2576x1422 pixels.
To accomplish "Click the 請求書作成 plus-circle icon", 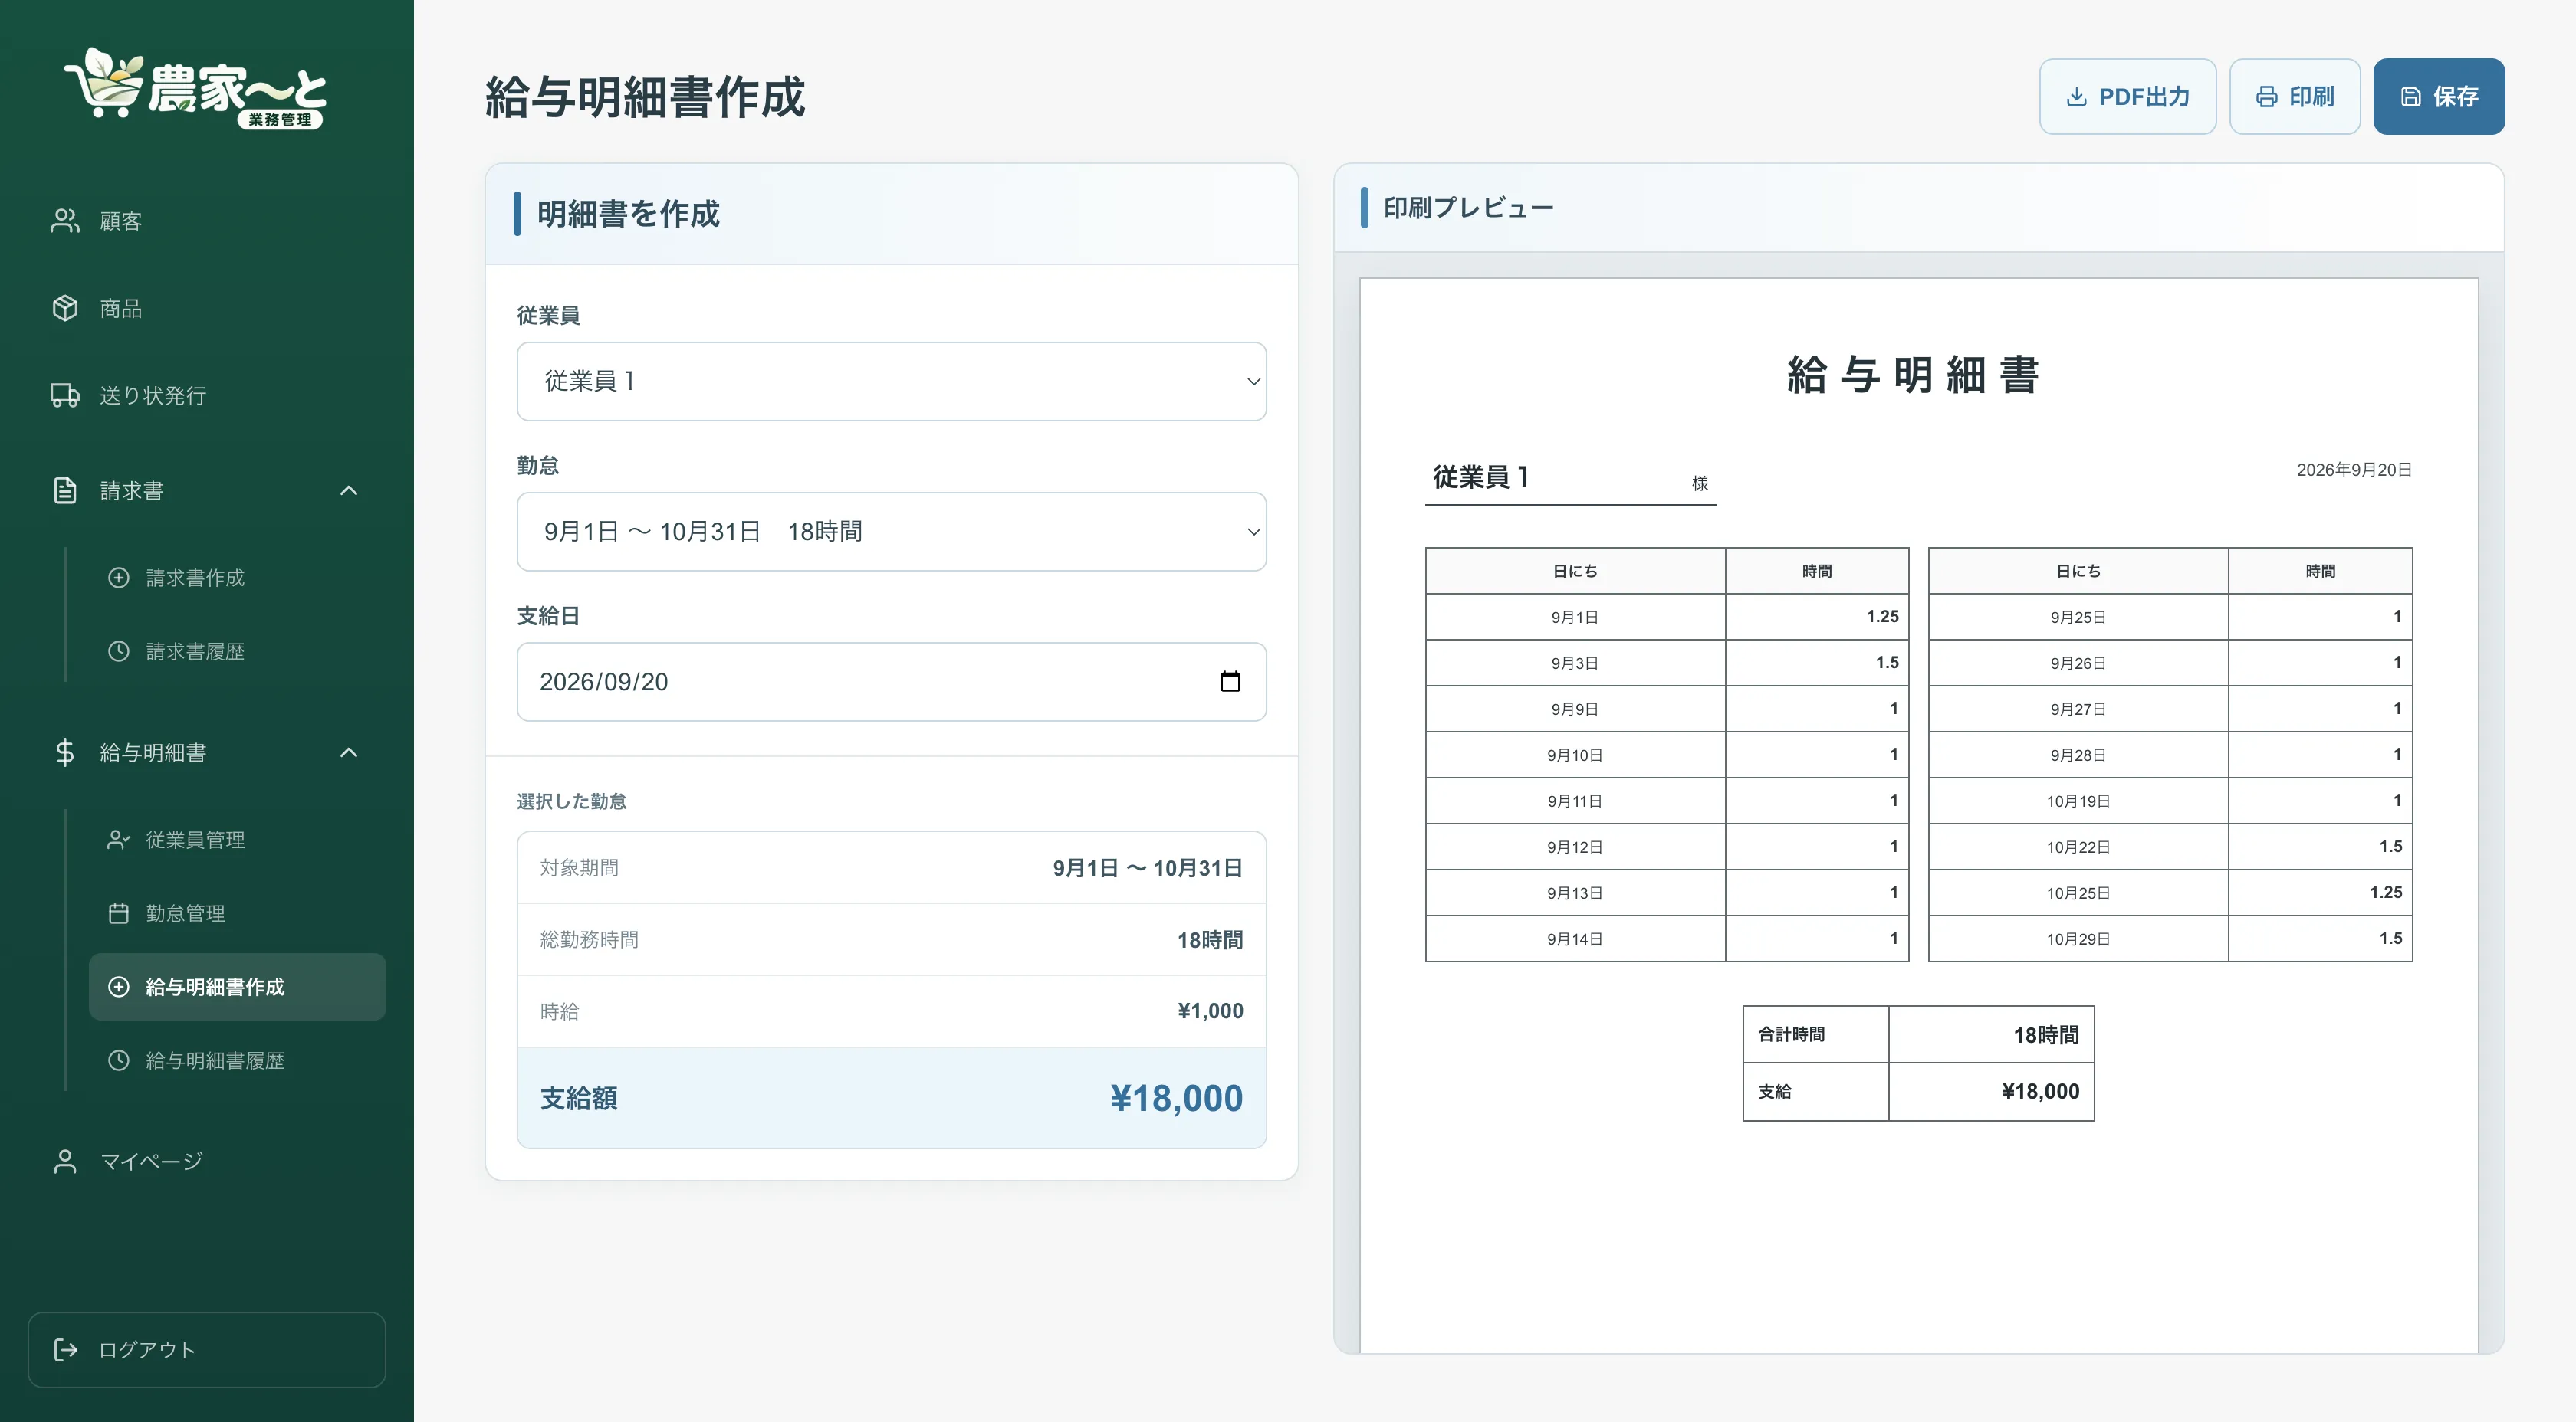I will tap(119, 578).
